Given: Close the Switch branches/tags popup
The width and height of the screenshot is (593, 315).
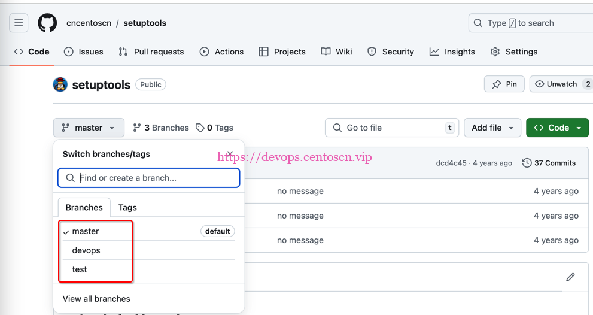Looking at the screenshot, I should pyautogui.click(x=230, y=154).
